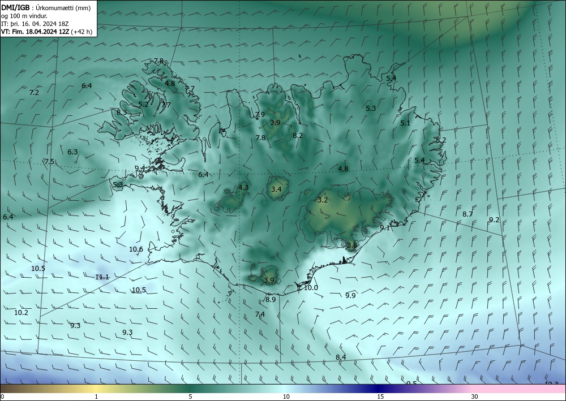The width and height of the screenshot is (566, 401).
Task: Click the 3.2 value on Vatnajökull
Action: pos(323,200)
